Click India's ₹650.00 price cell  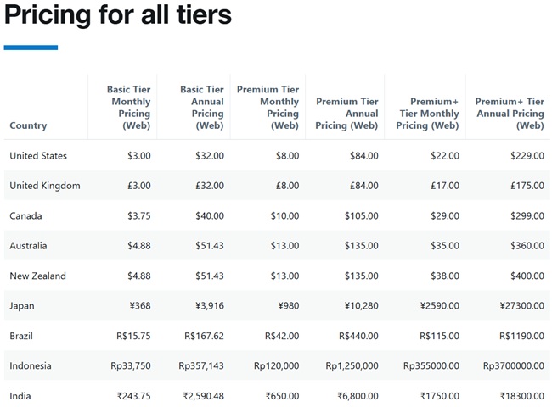click(282, 396)
